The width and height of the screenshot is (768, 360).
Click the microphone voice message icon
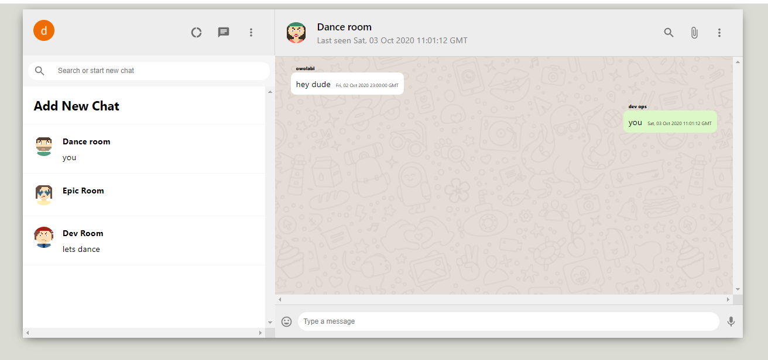click(x=731, y=321)
